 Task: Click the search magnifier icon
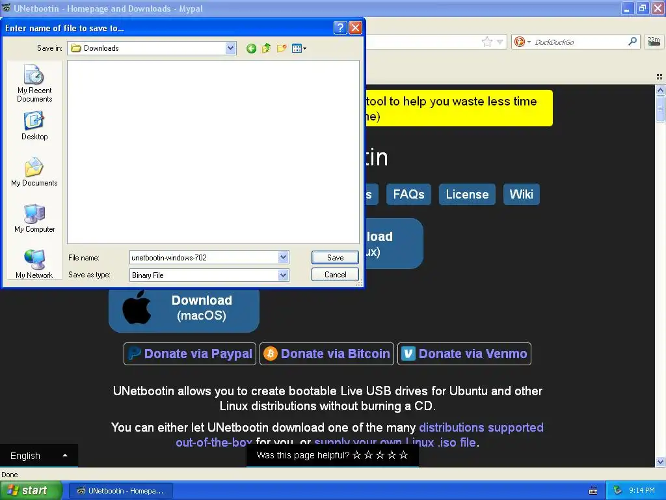(632, 41)
